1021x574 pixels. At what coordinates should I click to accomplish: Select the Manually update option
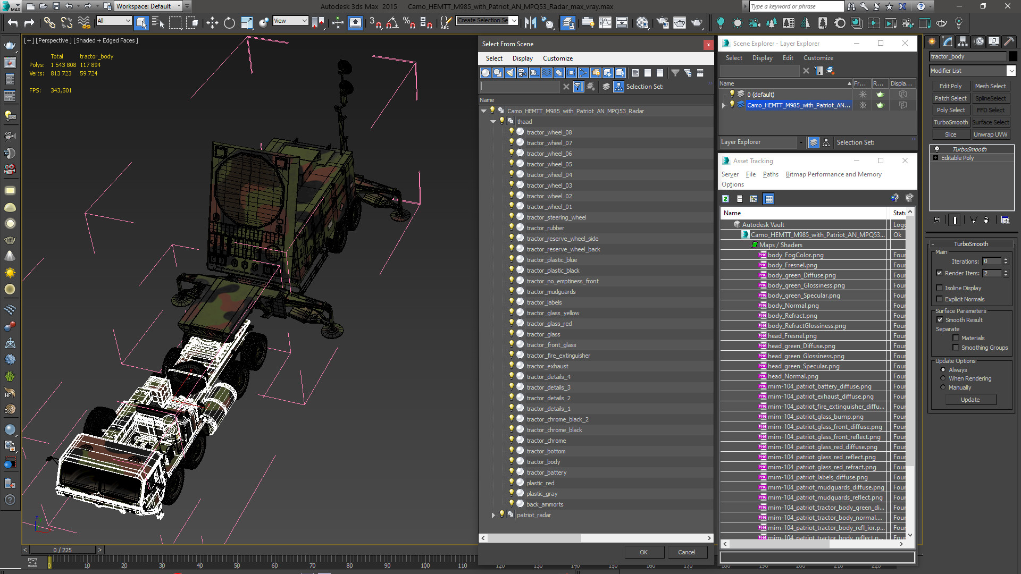pos(943,387)
